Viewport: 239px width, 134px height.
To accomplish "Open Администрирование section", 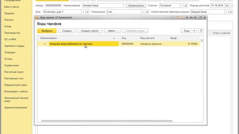I will click(x=16, y=108).
